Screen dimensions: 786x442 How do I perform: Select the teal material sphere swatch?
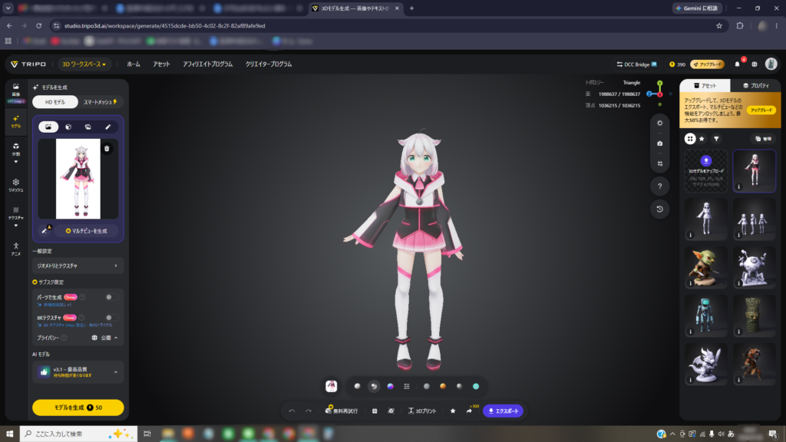coord(476,387)
